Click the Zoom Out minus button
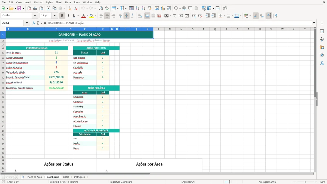This screenshot has height=184, width=327. pyautogui.click(x=295, y=182)
